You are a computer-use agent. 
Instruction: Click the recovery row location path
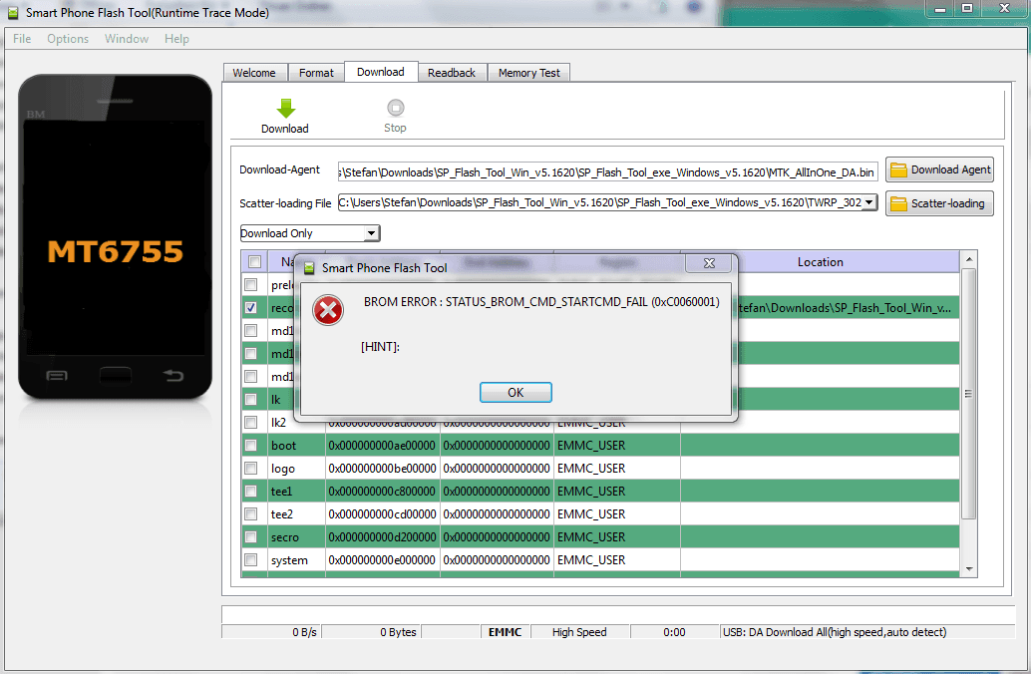[x=844, y=308]
